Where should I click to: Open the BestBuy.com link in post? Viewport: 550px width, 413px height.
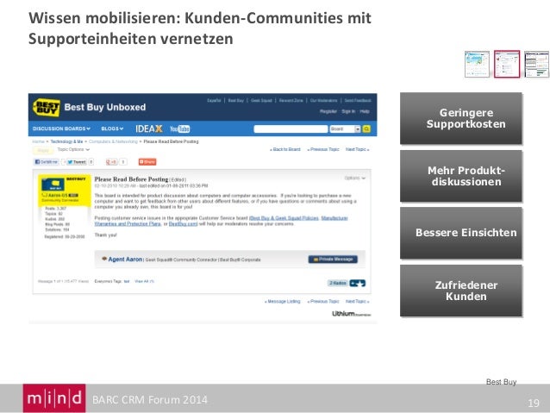183,224
